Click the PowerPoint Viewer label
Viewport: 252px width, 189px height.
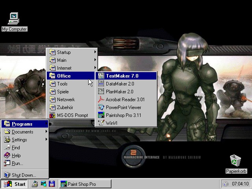pos(123,107)
